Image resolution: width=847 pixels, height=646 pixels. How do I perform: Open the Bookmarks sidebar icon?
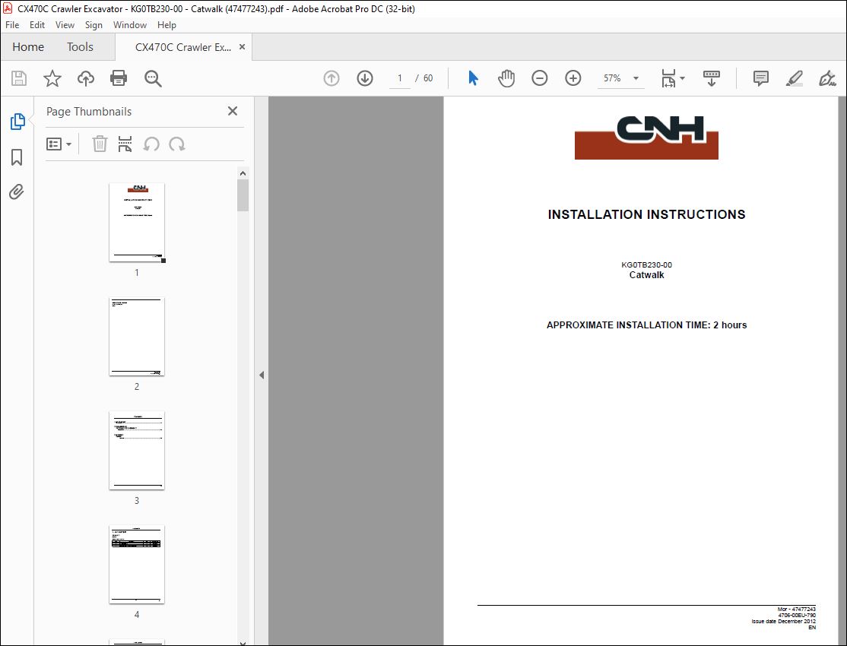17,157
